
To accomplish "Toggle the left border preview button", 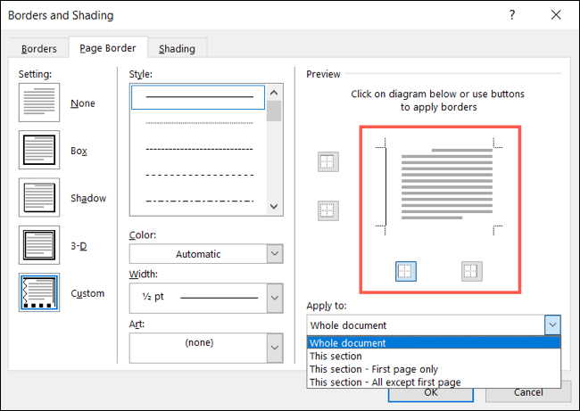I will tap(404, 271).
